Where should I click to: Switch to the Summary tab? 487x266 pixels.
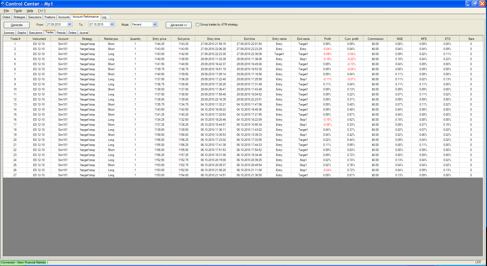(9, 33)
